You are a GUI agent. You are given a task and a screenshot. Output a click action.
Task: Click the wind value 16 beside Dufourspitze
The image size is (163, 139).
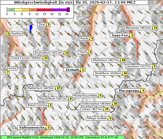115,104
